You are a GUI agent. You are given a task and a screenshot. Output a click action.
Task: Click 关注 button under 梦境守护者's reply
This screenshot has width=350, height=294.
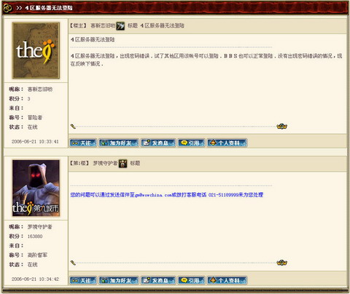[x=83, y=280]
